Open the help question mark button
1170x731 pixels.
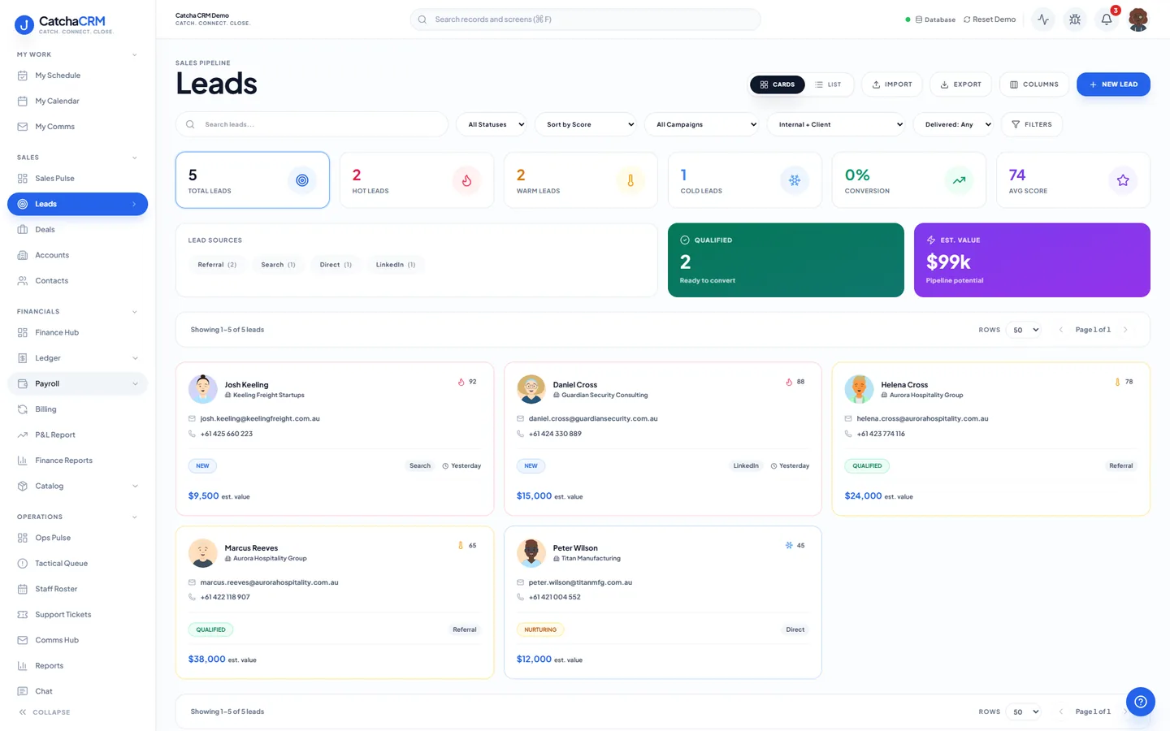[1141, 702]
